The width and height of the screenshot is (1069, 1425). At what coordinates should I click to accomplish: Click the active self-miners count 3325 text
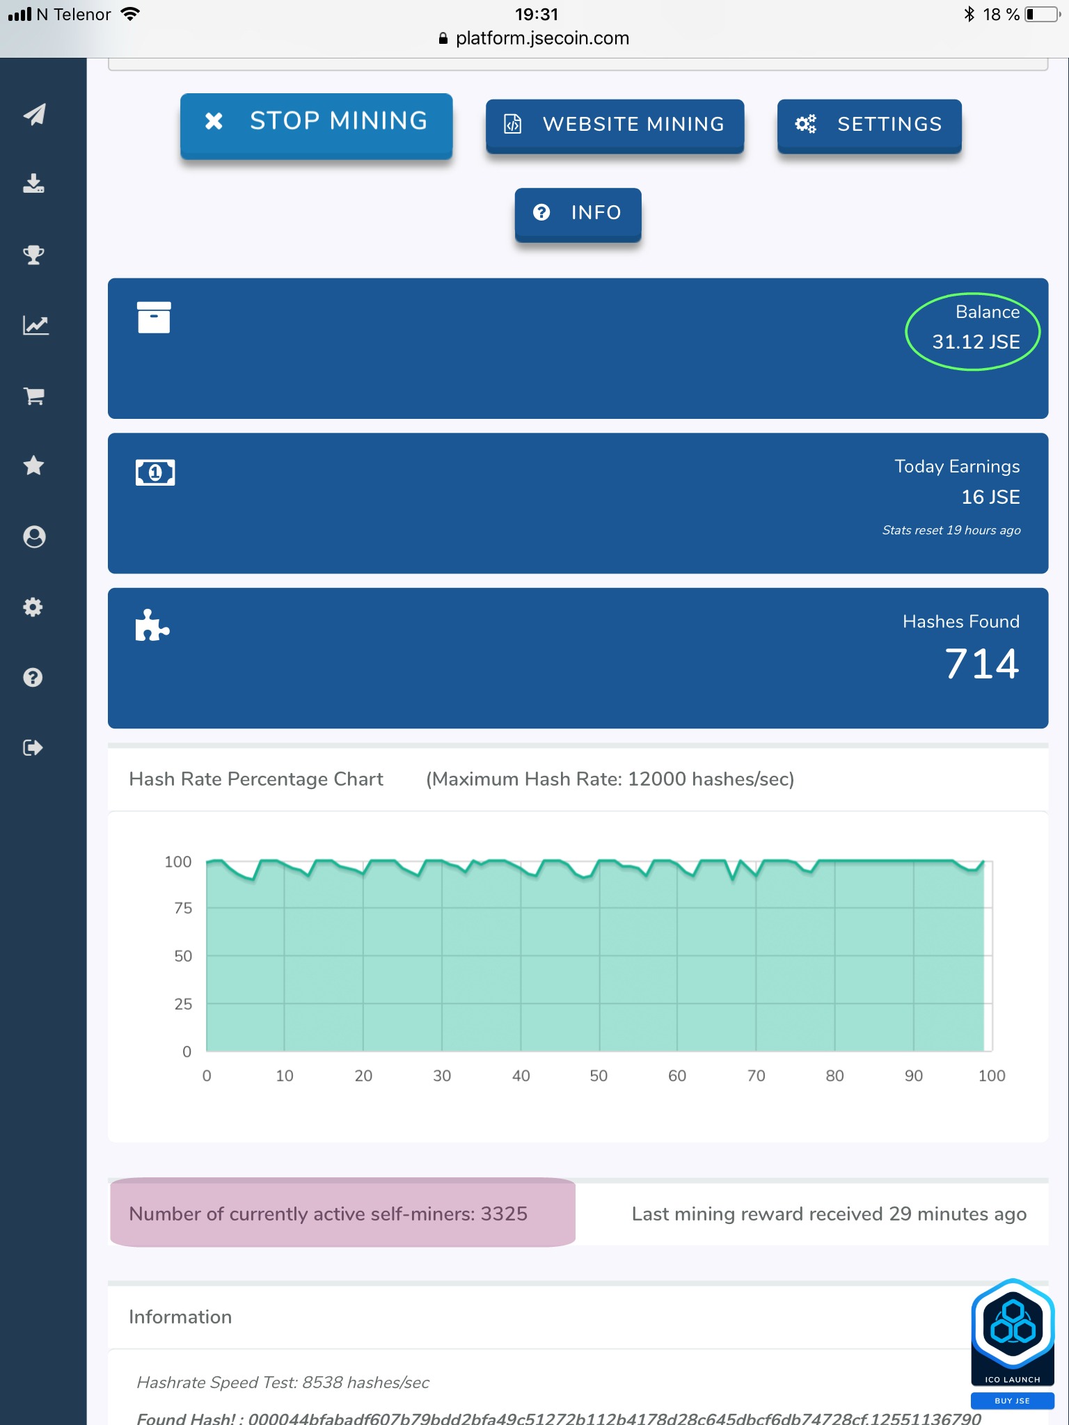(328, 1214)
